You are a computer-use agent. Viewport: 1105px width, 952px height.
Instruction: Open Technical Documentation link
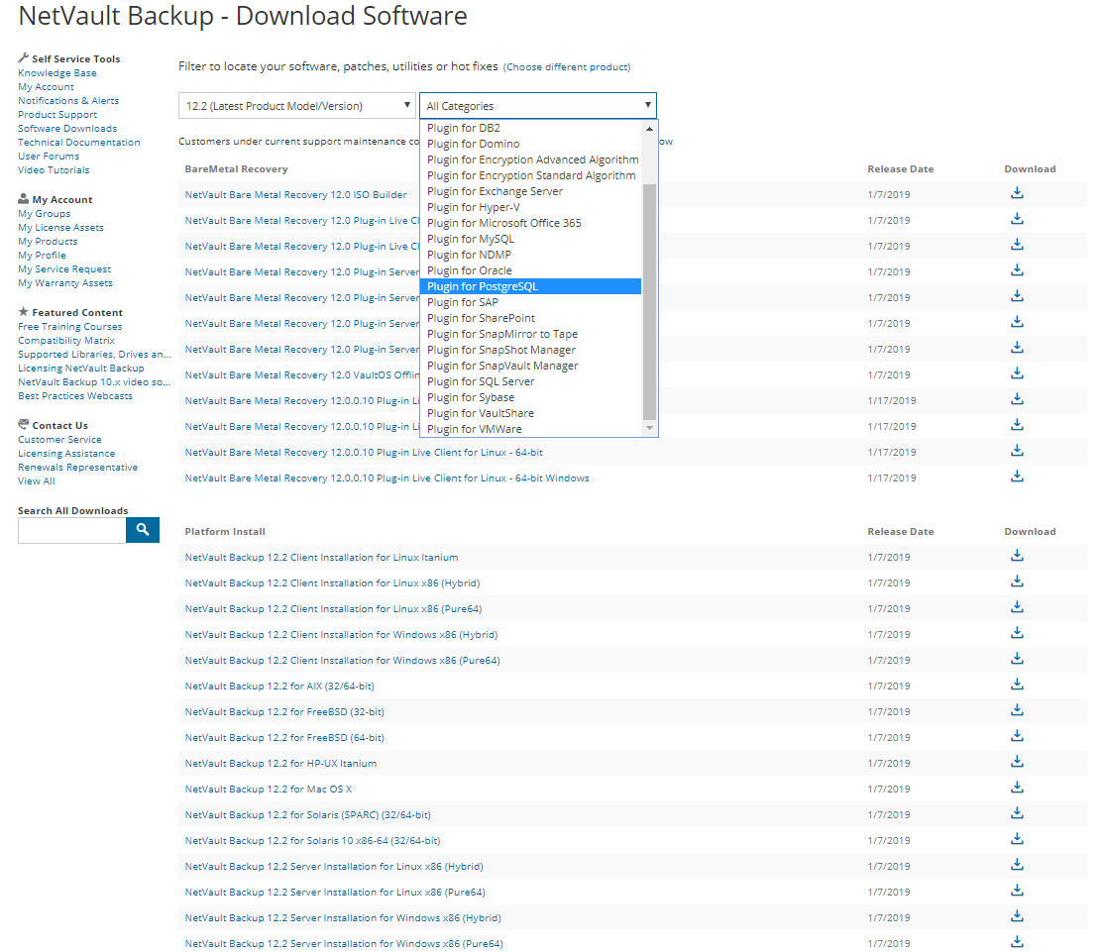79,143
